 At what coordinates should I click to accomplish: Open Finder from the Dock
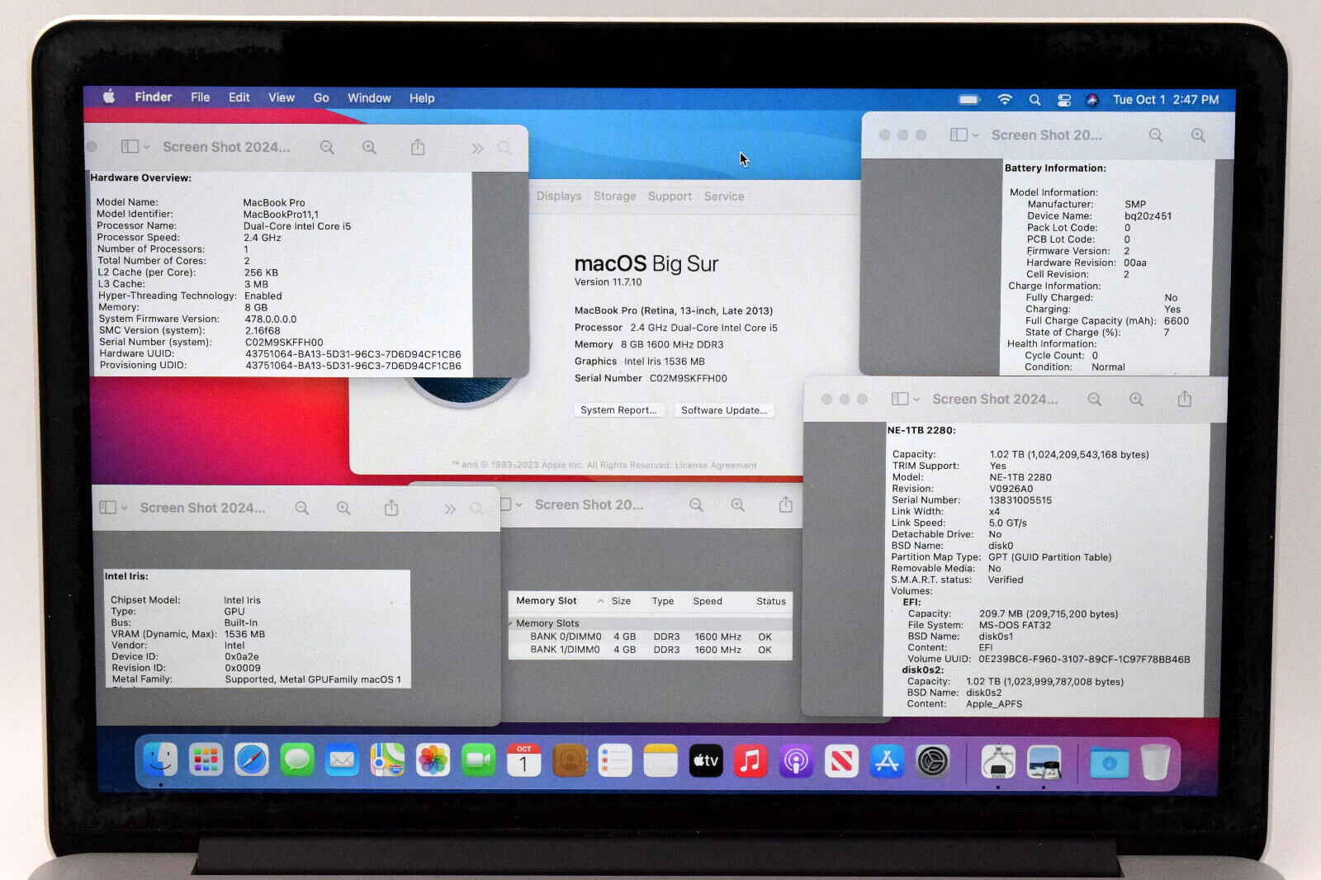pyautogui.click(x=160, y=760)
